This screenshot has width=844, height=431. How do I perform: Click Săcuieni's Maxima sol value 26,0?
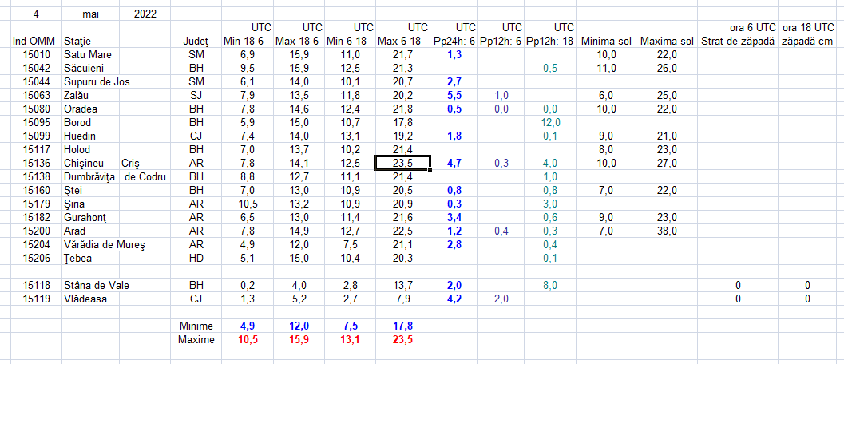(667, 69)
